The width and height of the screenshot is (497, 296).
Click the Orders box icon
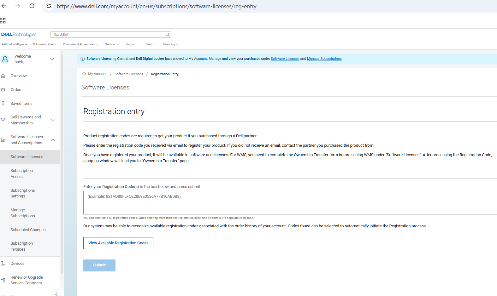click(3, 90)
